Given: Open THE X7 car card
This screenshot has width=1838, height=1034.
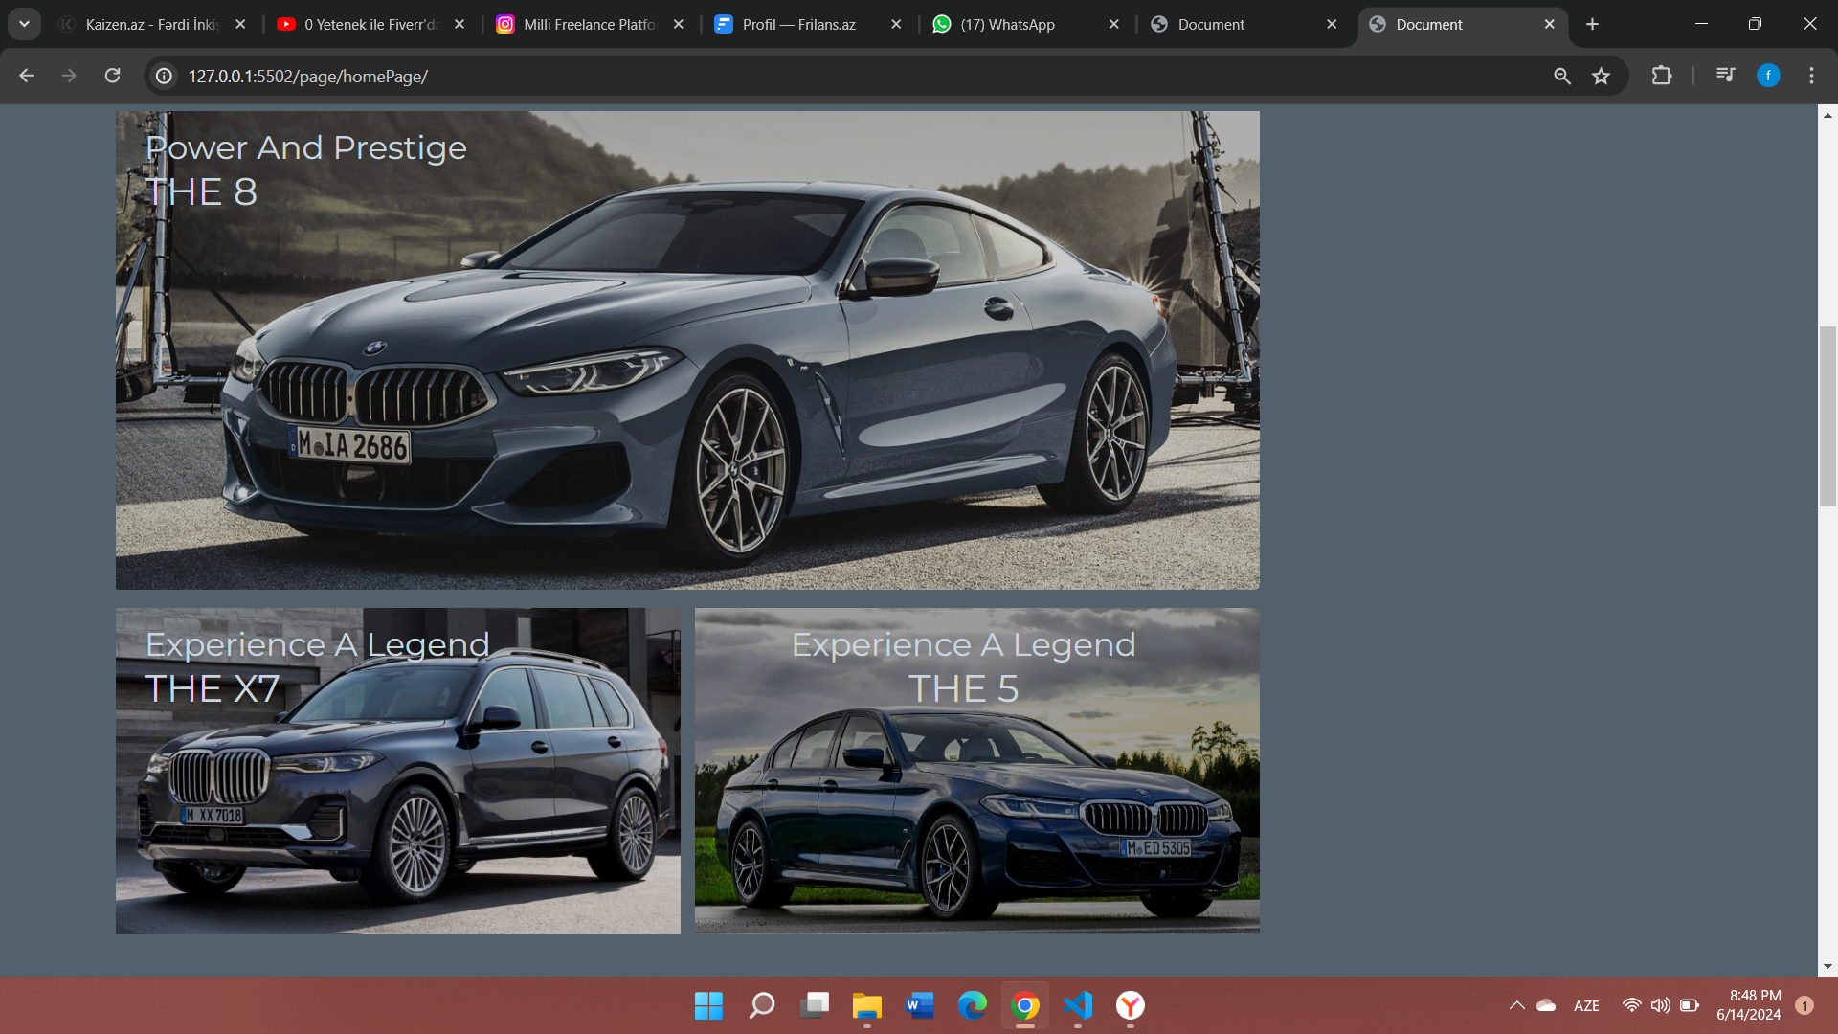Looking at the screenshot, I should pos(398,771).
